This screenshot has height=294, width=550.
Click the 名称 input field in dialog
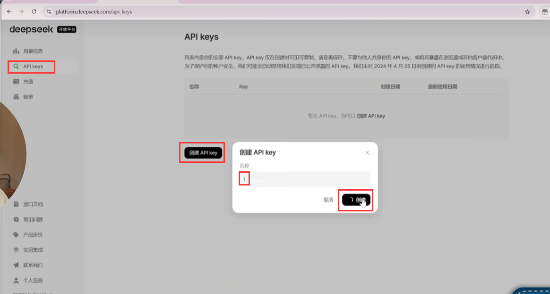tap(305, 179)
